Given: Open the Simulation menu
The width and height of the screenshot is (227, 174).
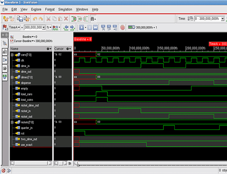Looking at the screenshot, I should [x=65, y=9].
